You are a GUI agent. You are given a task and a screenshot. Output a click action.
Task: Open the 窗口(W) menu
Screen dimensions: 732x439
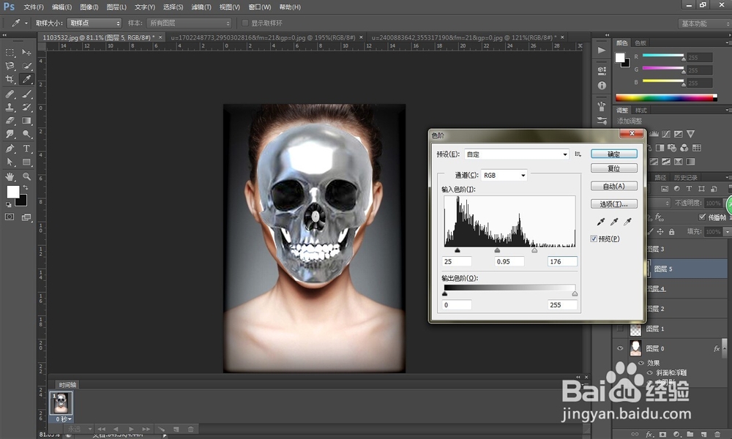[260, 7]
